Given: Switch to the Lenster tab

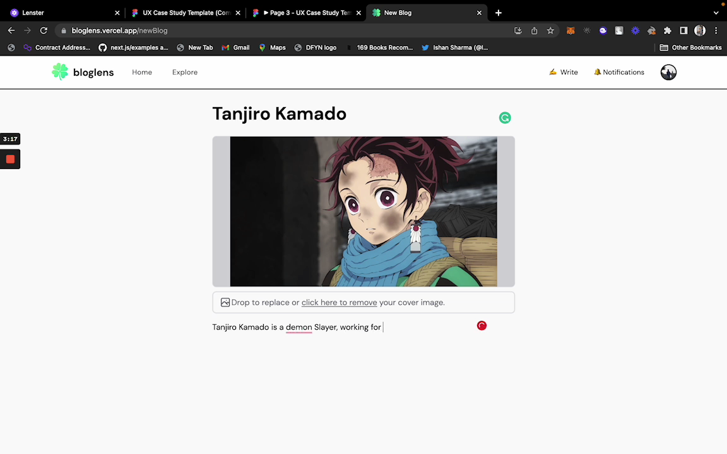Looking at the screenshot, I should 64,13.
